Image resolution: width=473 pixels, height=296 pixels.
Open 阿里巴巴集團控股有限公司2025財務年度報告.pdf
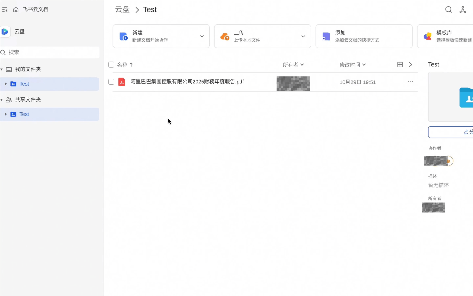[x=187, y=82]
